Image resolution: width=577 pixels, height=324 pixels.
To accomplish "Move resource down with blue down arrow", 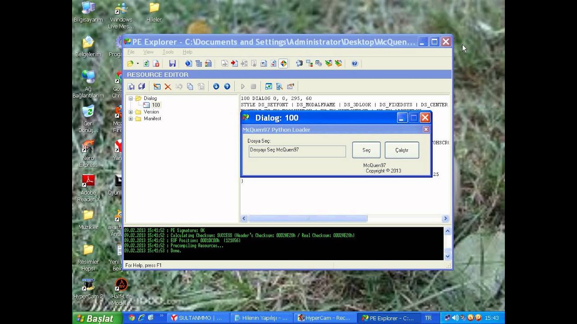I will (x=216, y=86).
